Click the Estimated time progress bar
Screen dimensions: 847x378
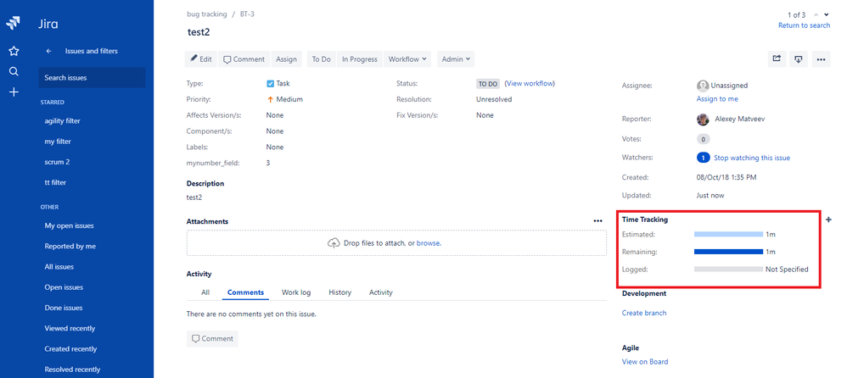click(728, 235)
